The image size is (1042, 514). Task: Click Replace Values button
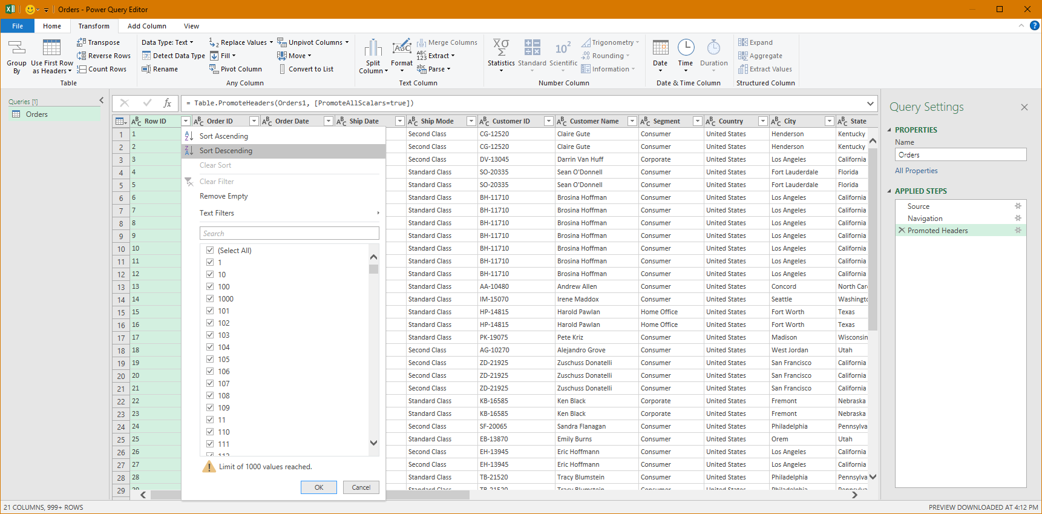(241, 42)
